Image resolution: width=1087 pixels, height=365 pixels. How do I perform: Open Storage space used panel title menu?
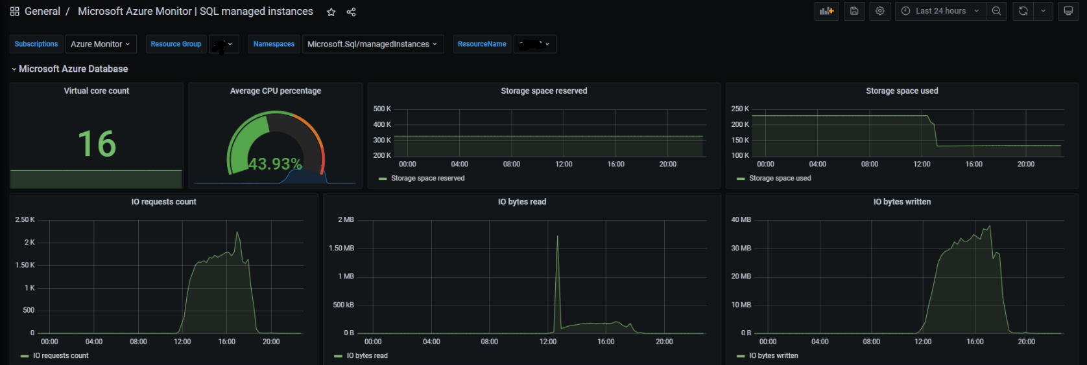(902, 91)
